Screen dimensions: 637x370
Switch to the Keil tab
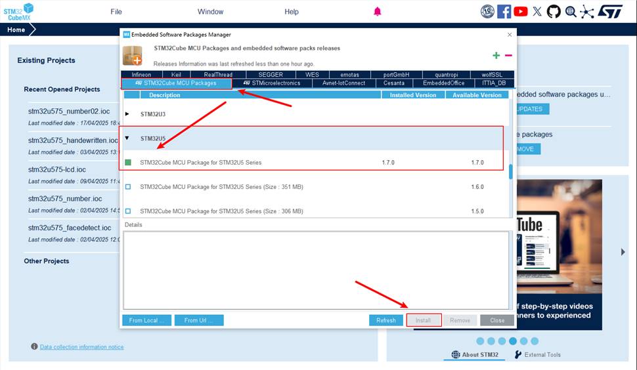pyautogui.click(x=176, y=75)
